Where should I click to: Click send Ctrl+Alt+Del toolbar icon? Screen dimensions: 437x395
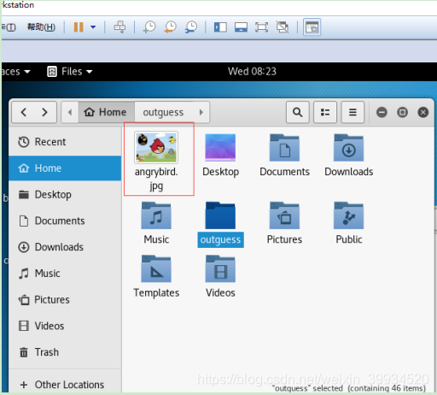119,27
